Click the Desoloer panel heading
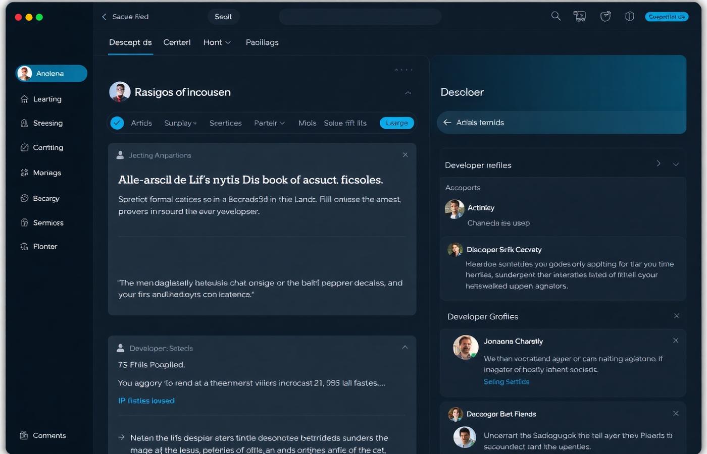 (462, 92)
